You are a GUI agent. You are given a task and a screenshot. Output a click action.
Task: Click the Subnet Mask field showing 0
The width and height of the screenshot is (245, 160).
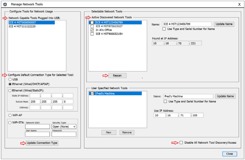click(68, 102)
